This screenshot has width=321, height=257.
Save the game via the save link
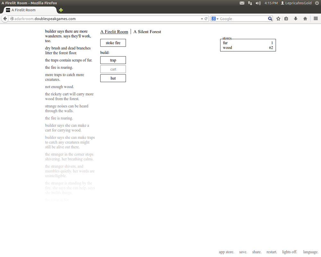(243, 252)
